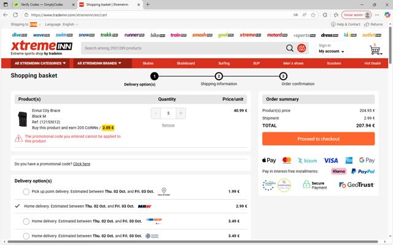Image resolution: width=393 pixels, height=245 pixels.
Task: Open the camera image search icon
Action: click(x=302, y=48)
